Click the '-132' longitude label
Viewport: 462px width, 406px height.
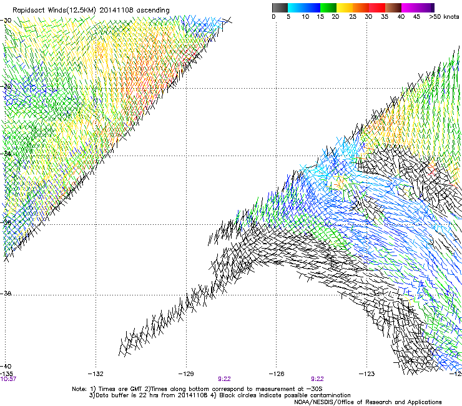tap(96, 374)
